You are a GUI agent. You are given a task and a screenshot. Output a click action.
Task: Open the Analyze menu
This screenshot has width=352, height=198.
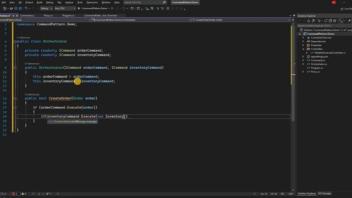tap(69, 2)
